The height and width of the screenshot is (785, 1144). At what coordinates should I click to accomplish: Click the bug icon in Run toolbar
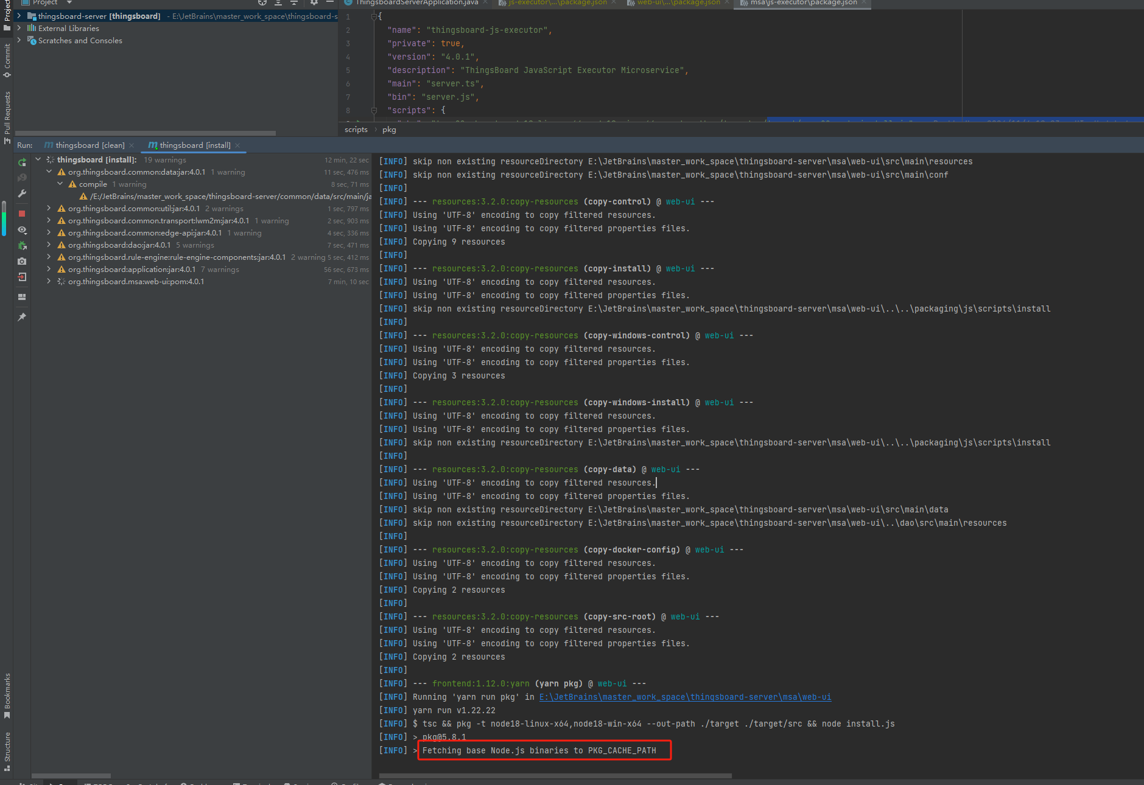22,246
